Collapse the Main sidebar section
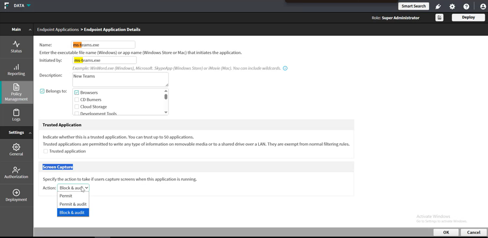The image size is (488, 238). tap(30, 30)
